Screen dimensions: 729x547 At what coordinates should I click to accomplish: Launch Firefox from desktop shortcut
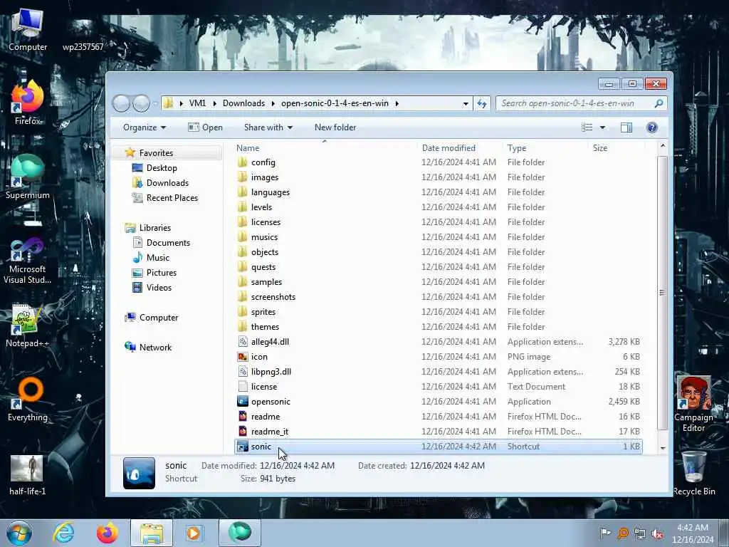tap(28, 103)
